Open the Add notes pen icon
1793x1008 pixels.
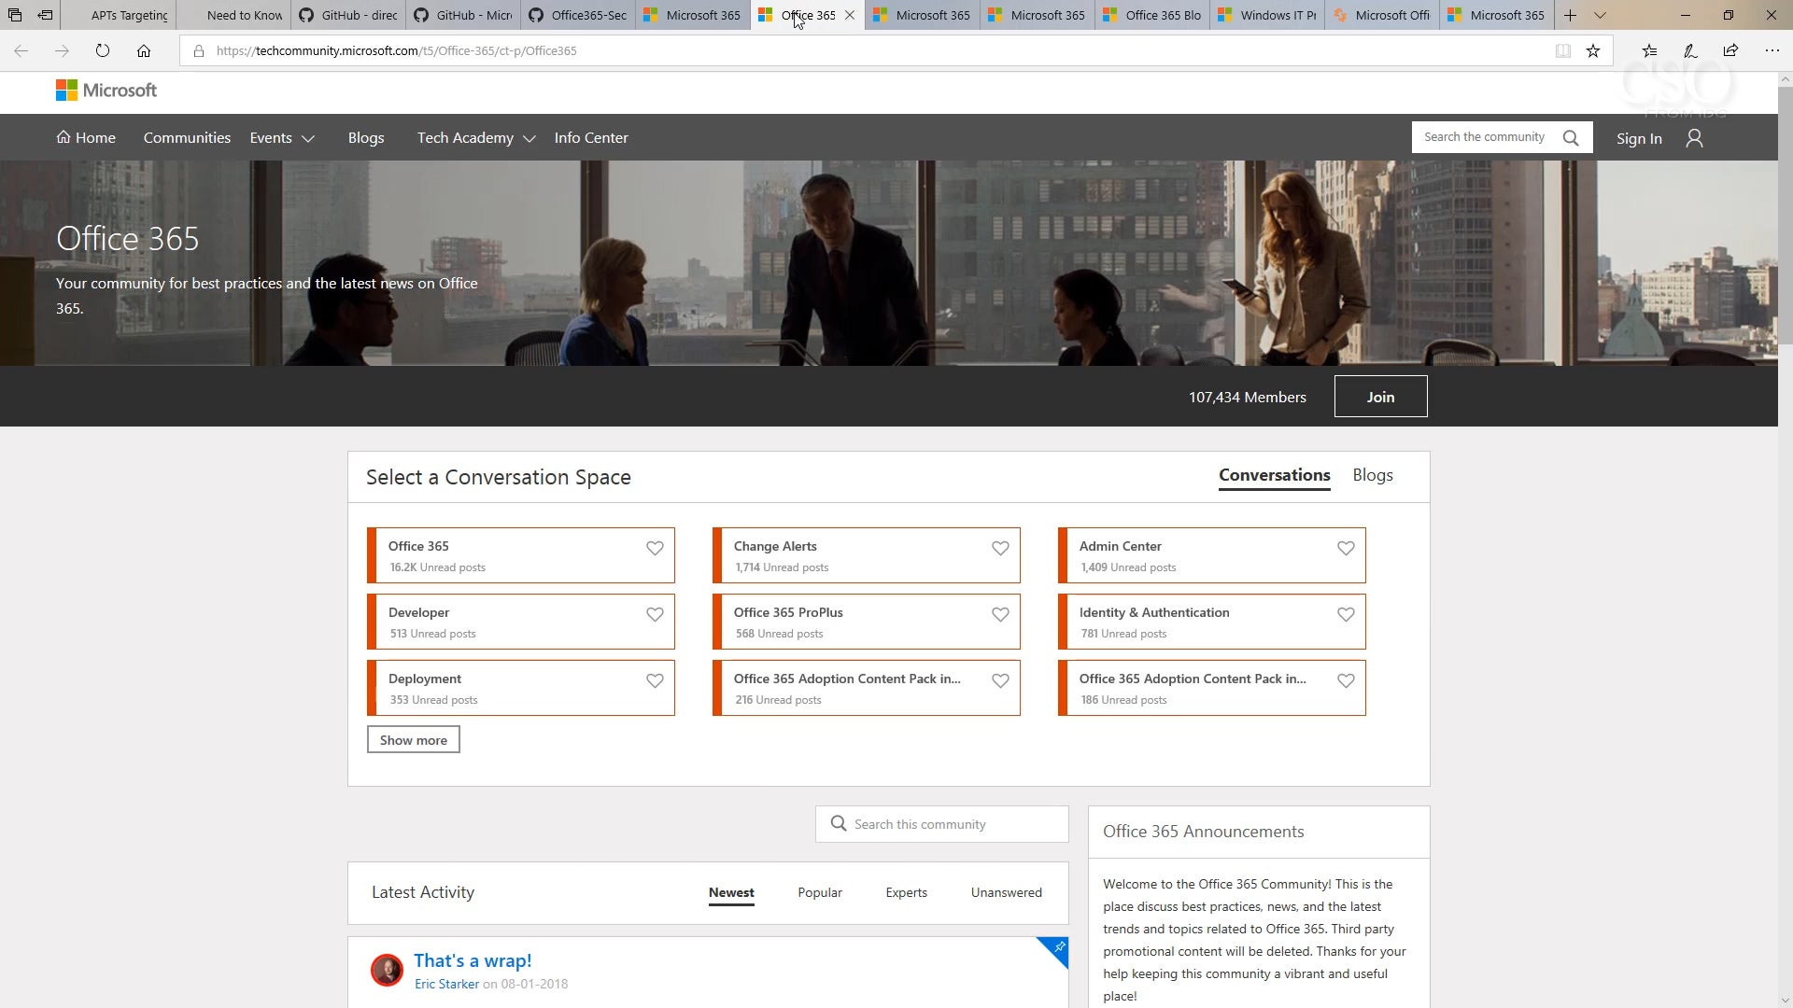[1690, 50]
